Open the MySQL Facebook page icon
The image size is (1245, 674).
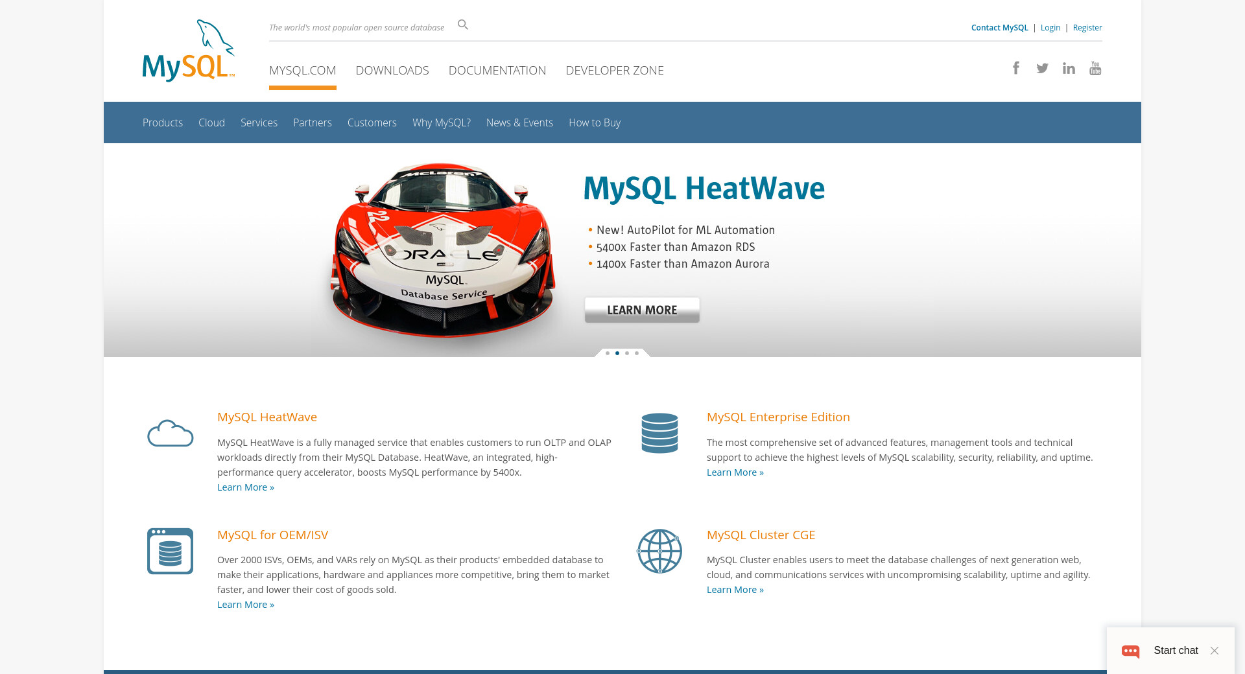(1016, 68)
